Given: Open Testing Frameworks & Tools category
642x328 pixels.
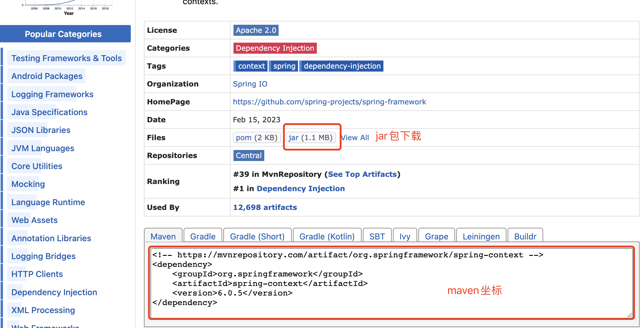Looking at the screenshot, I should (67, 58).
